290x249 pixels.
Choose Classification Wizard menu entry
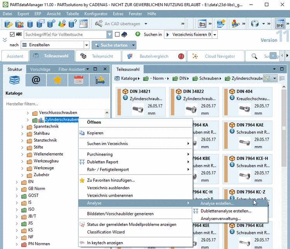(x=135, y=232)
